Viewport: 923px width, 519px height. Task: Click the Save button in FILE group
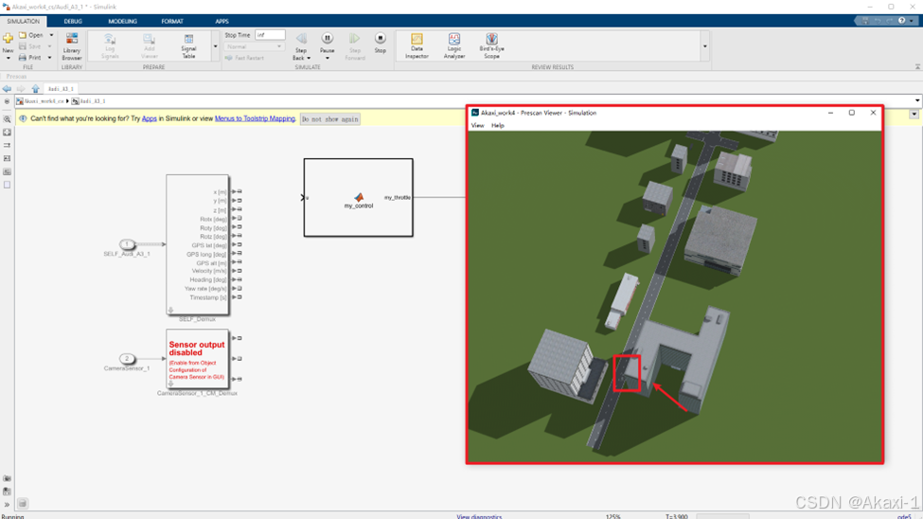[x=30, y=46]
